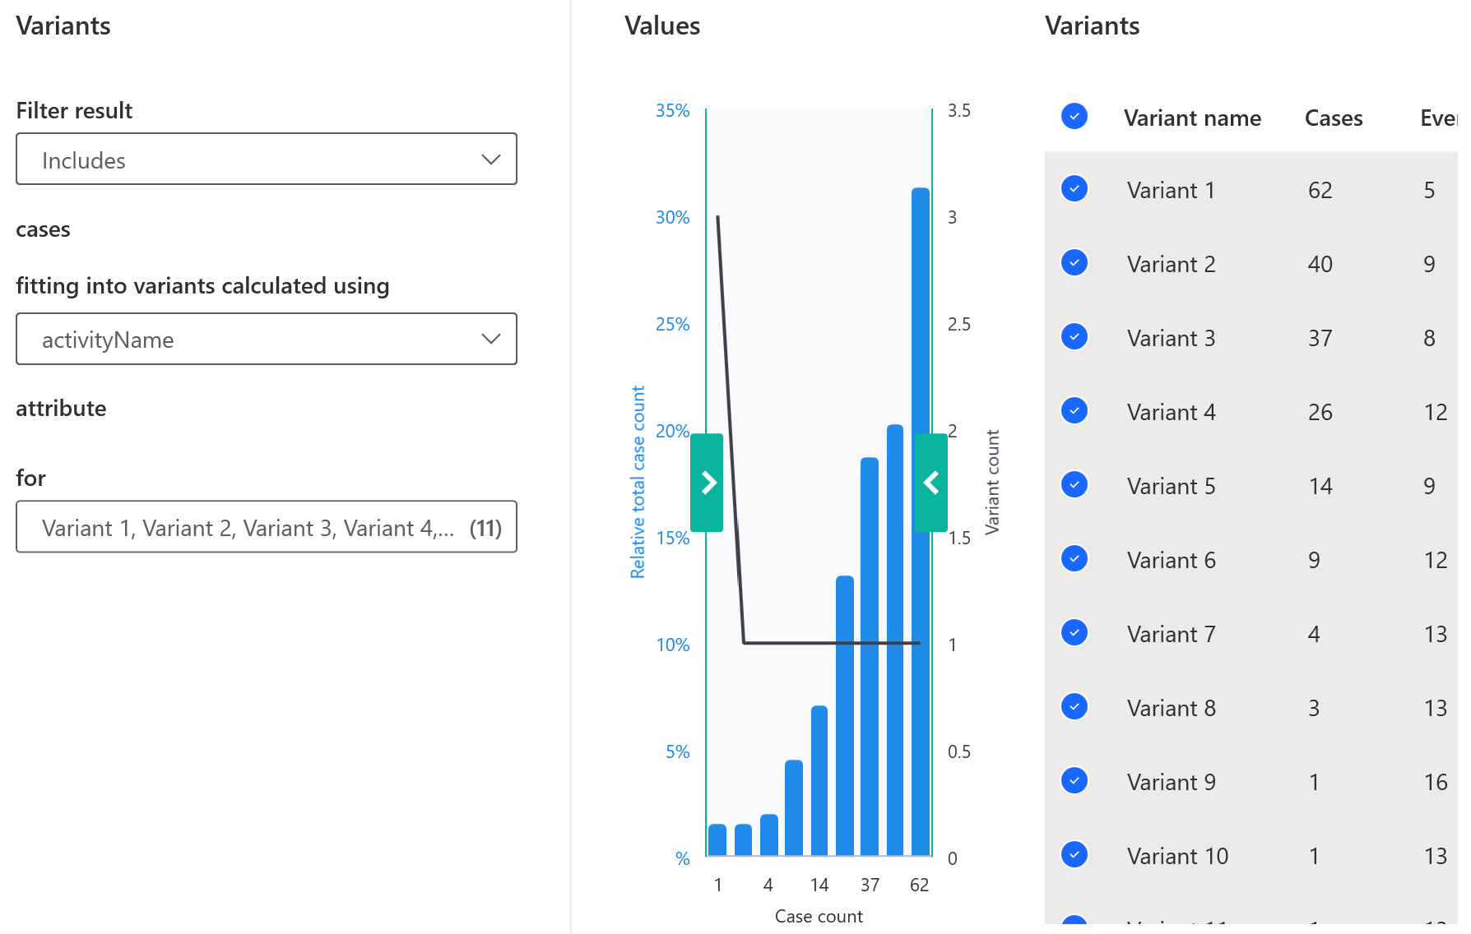Expand the variant selection field showing 11 variants
Screen dimensions: 1471x934
tap(266, 527)
